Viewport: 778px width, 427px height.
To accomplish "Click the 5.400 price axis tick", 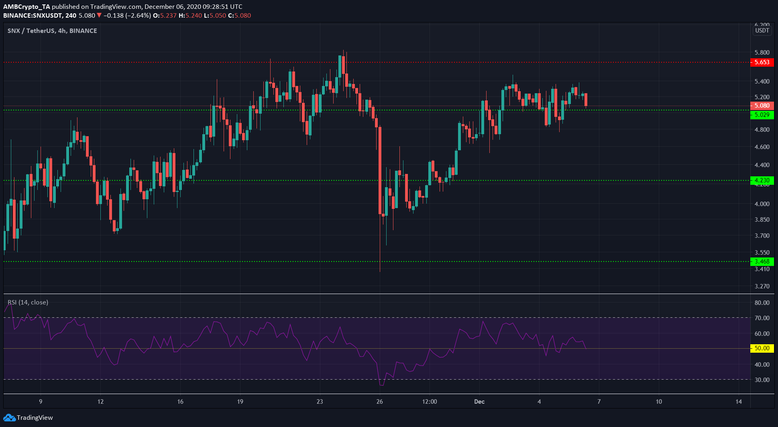I will [762, 82].
